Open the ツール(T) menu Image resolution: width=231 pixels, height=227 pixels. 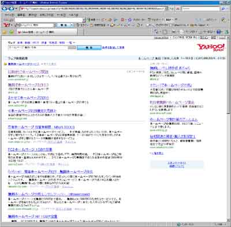click(61, 15)
